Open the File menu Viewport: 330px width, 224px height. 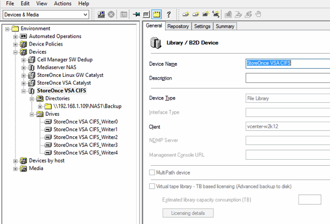pyautogui.click(x=10, y=3)
